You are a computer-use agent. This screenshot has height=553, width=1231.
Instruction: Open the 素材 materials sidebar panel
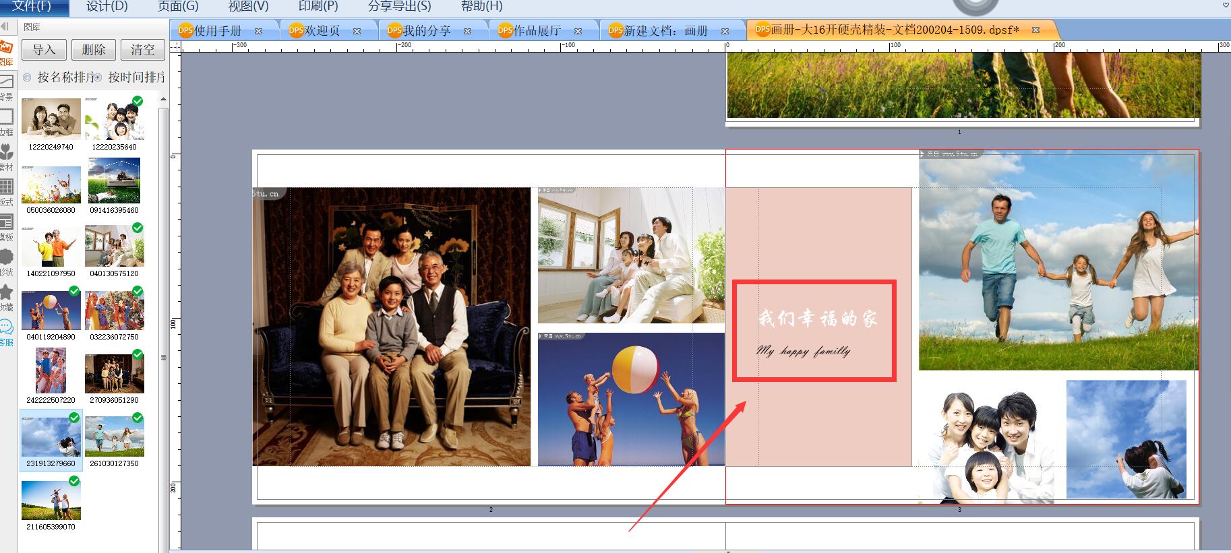tap(6, 158)
